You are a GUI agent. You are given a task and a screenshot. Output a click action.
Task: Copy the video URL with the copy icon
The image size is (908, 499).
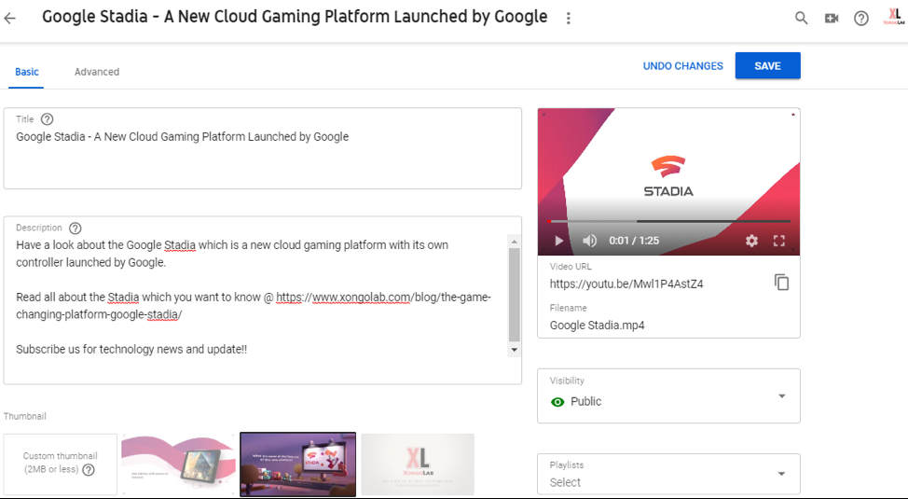(x=781, y=283)
